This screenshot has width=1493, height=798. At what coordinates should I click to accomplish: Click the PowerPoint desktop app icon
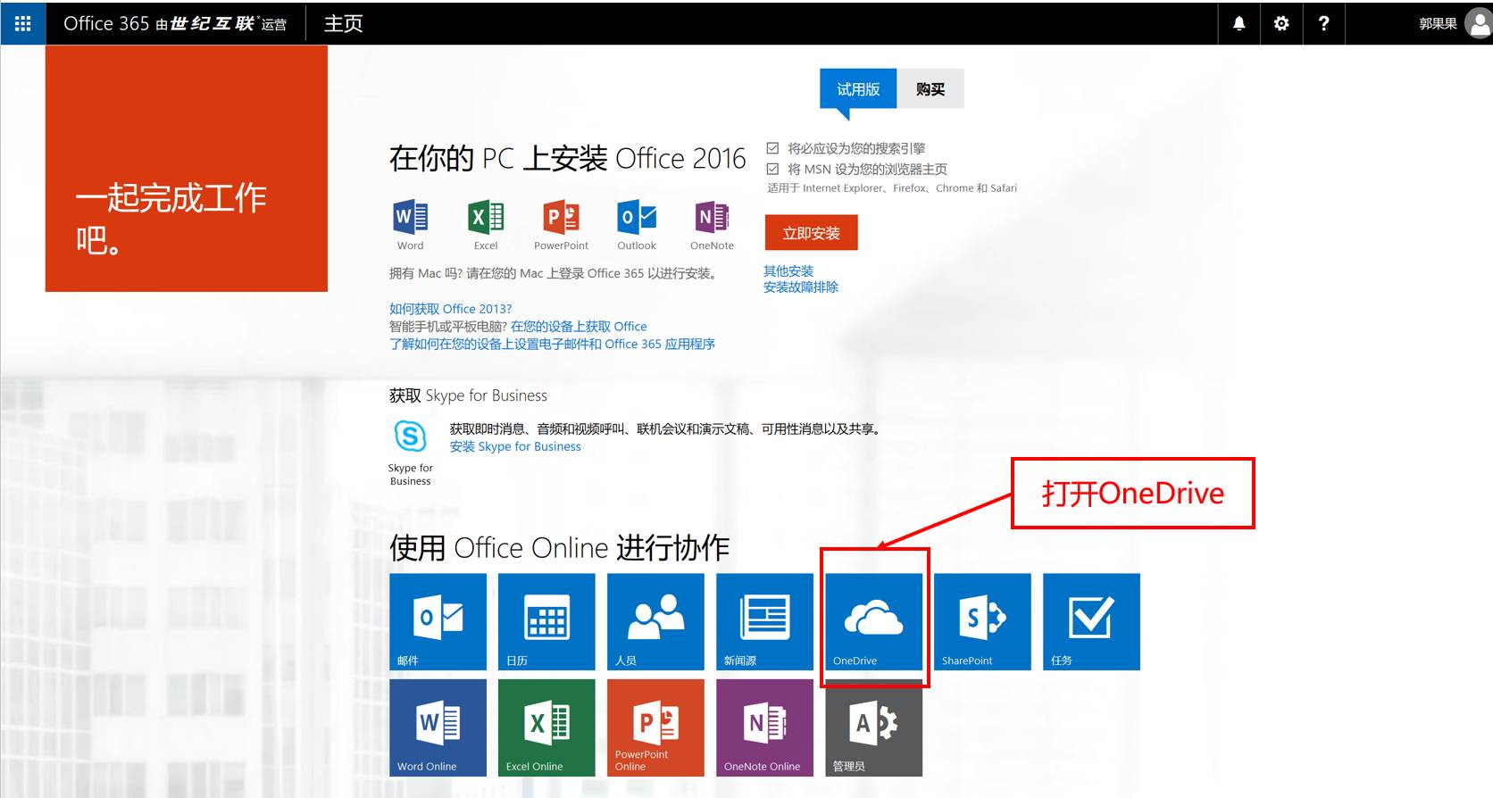point(561,217)
